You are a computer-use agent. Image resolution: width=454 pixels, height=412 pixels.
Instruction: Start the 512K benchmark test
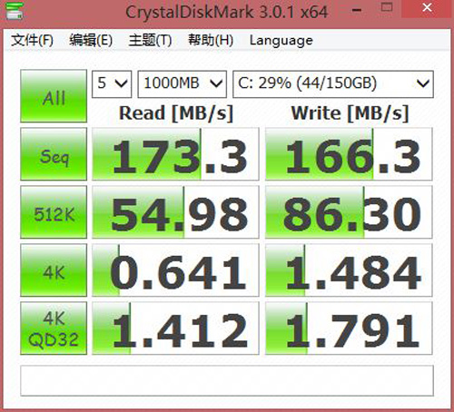pos(54,212)
